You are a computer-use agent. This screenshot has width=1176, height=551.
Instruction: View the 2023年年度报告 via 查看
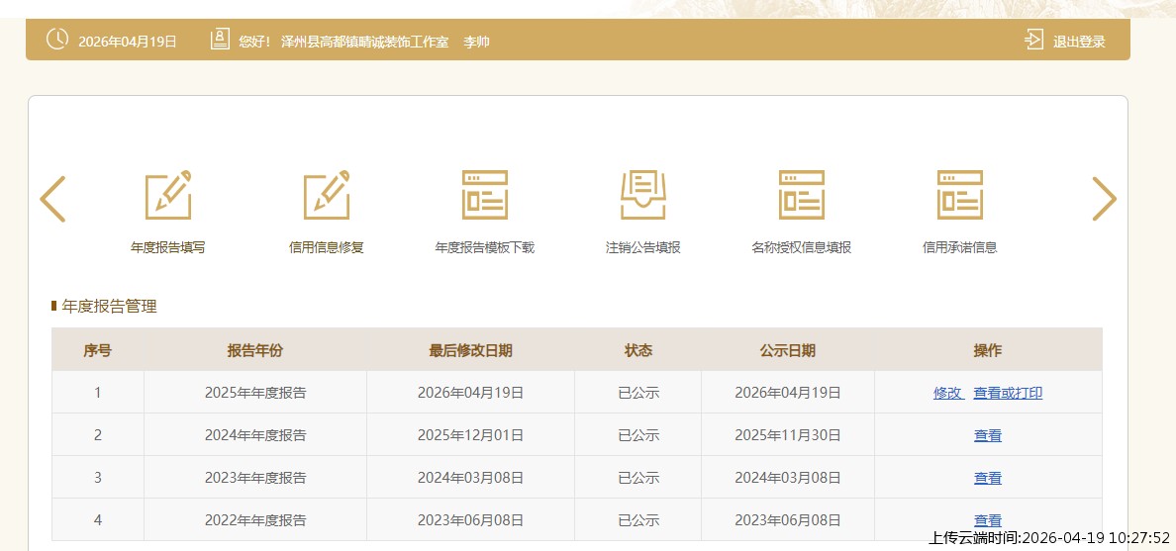coord(987,478)
